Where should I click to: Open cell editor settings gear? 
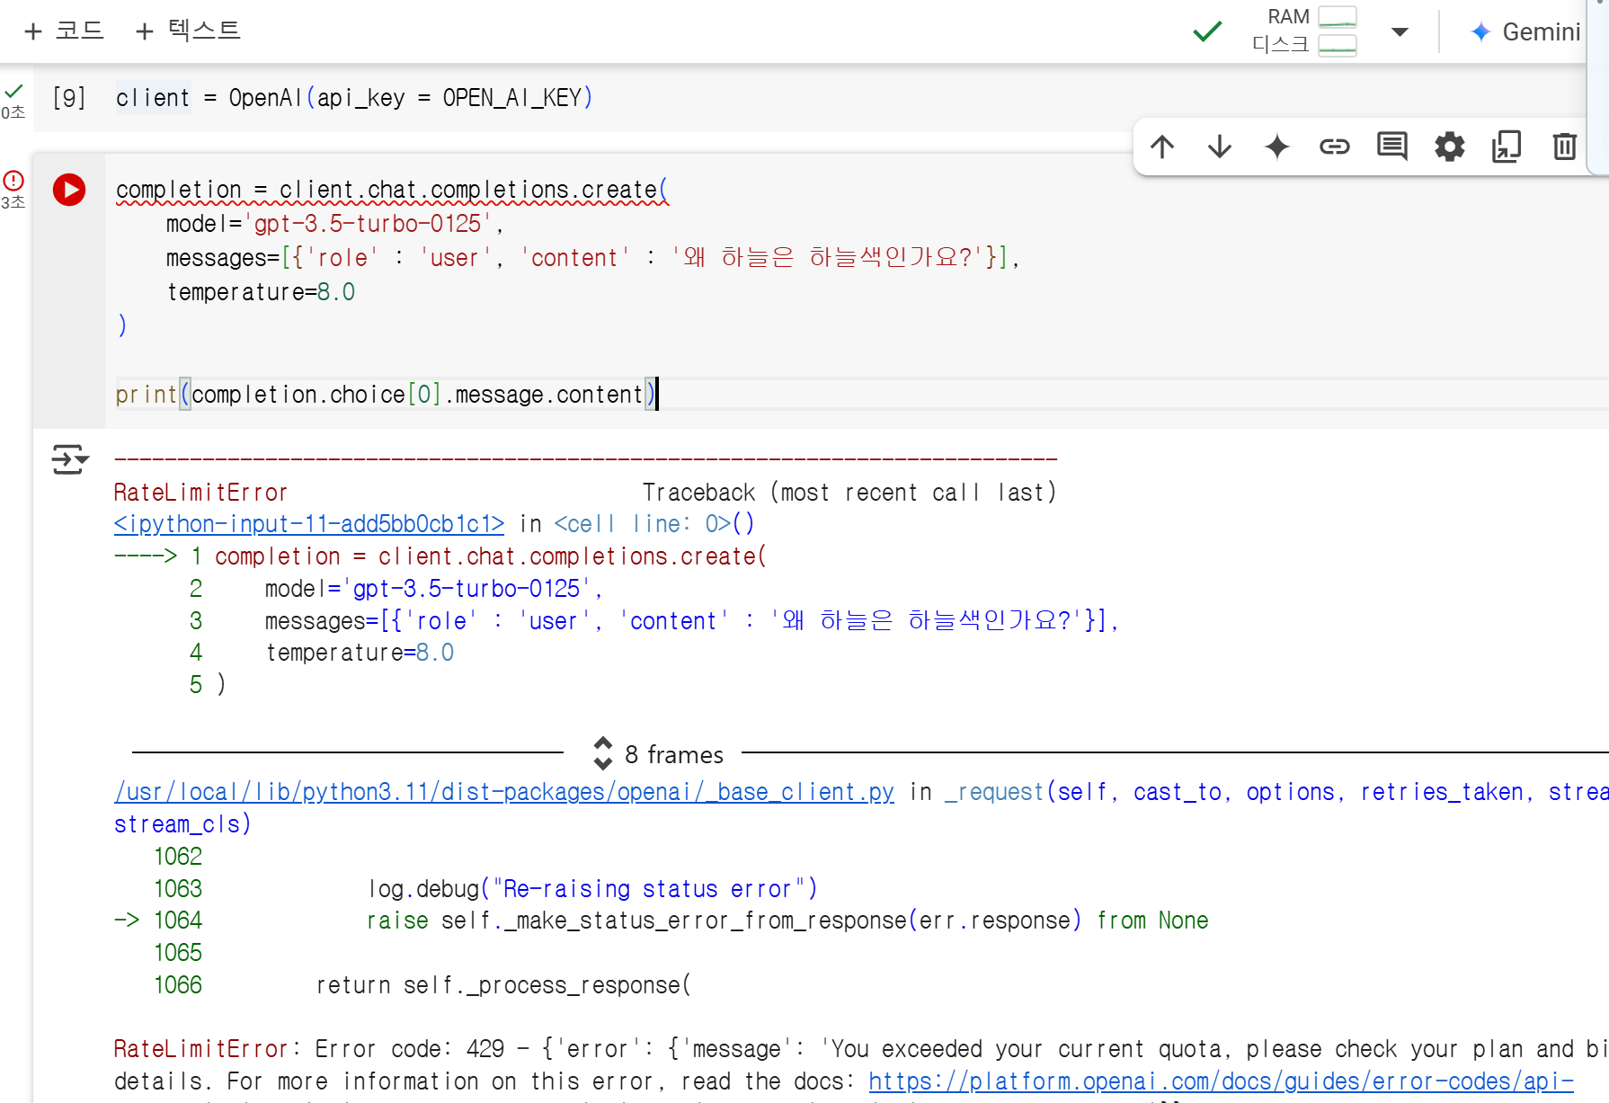(x=1450, y=147)
